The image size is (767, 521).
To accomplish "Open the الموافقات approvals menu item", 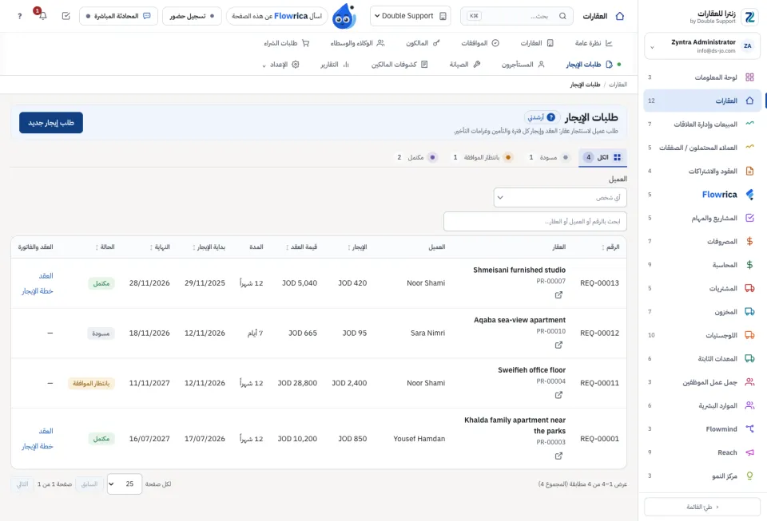I will coord(480,43).
